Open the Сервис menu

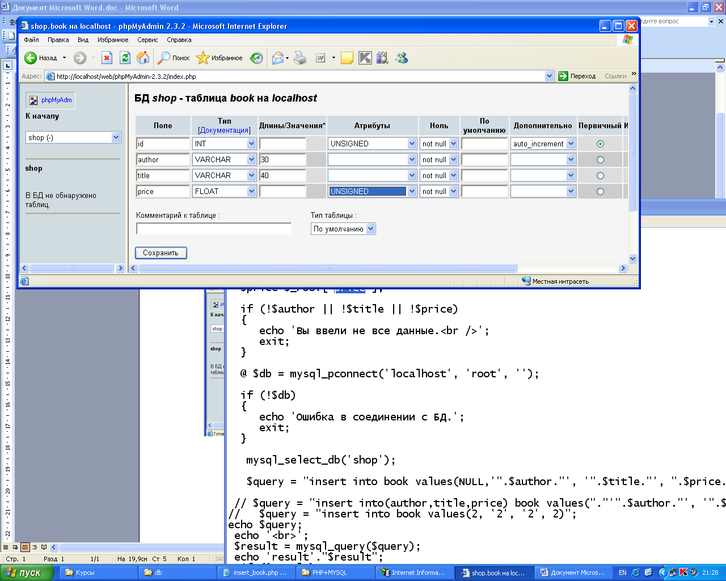[147, 40]
